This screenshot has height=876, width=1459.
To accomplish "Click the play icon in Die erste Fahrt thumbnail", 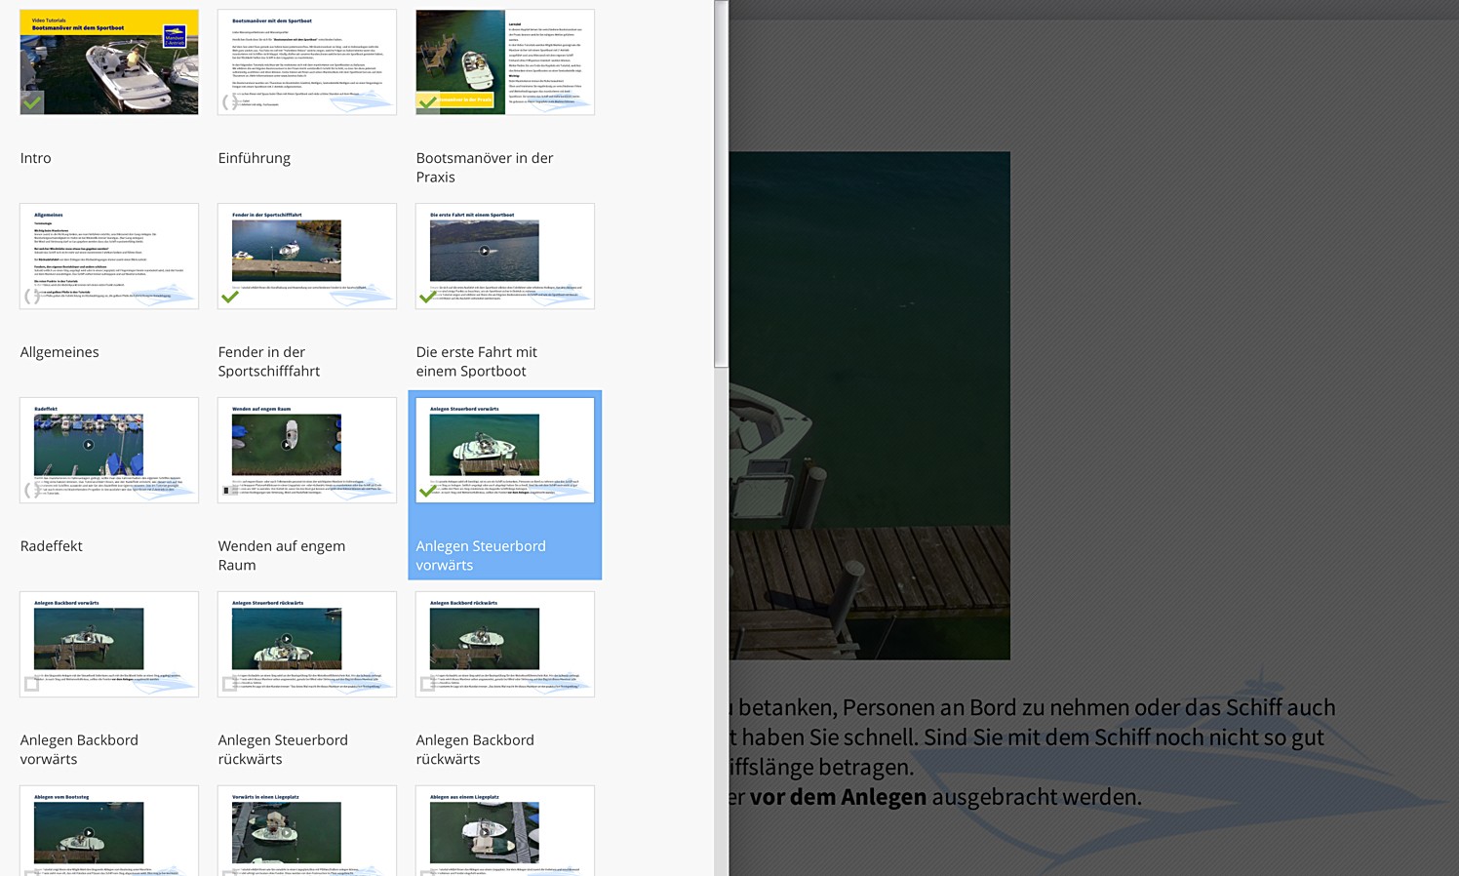I will pyautogui.click(x=485, y=251).
